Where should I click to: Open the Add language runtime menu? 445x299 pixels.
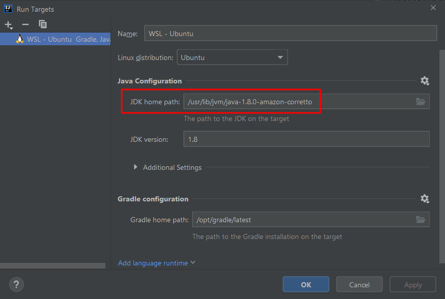(156, 263)
